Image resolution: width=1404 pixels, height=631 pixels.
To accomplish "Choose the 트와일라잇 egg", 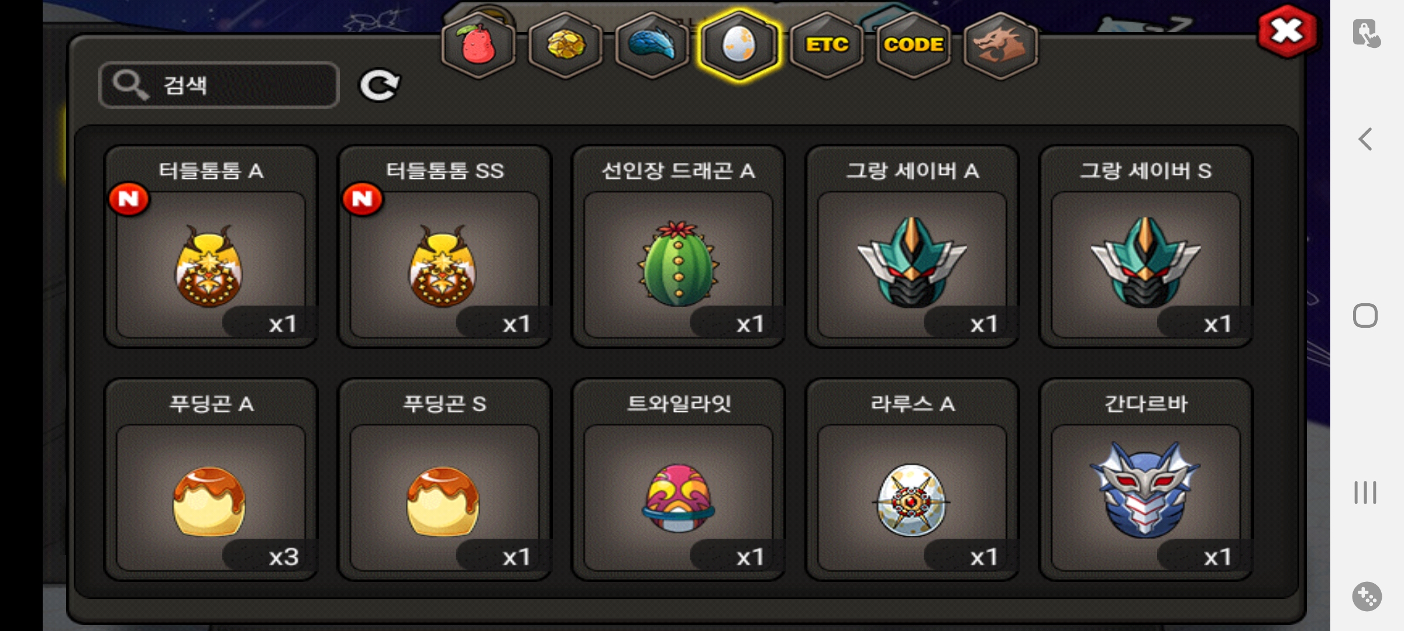I will [x=679, y=480].
